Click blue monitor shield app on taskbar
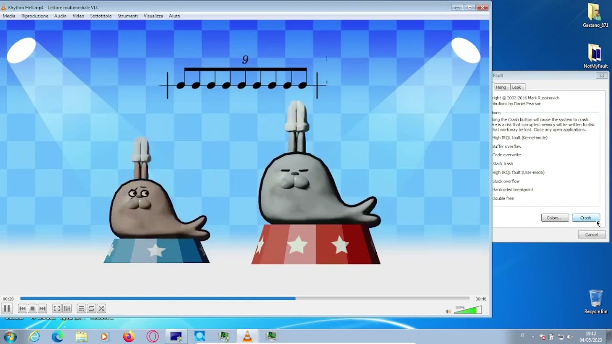The height and width of the screenshot is (344, 612). click(176, 336)
